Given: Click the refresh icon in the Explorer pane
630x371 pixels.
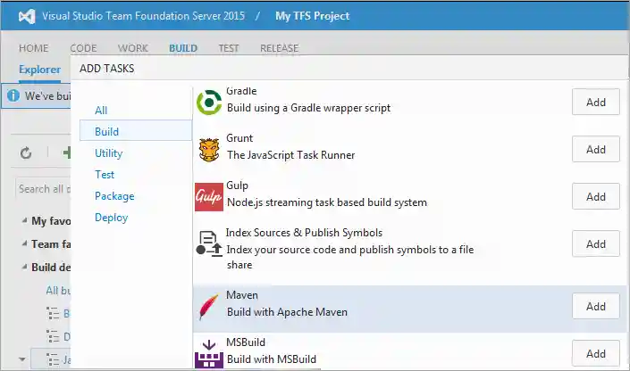Looking at the screenshot, I should click(x=26, y=153).
